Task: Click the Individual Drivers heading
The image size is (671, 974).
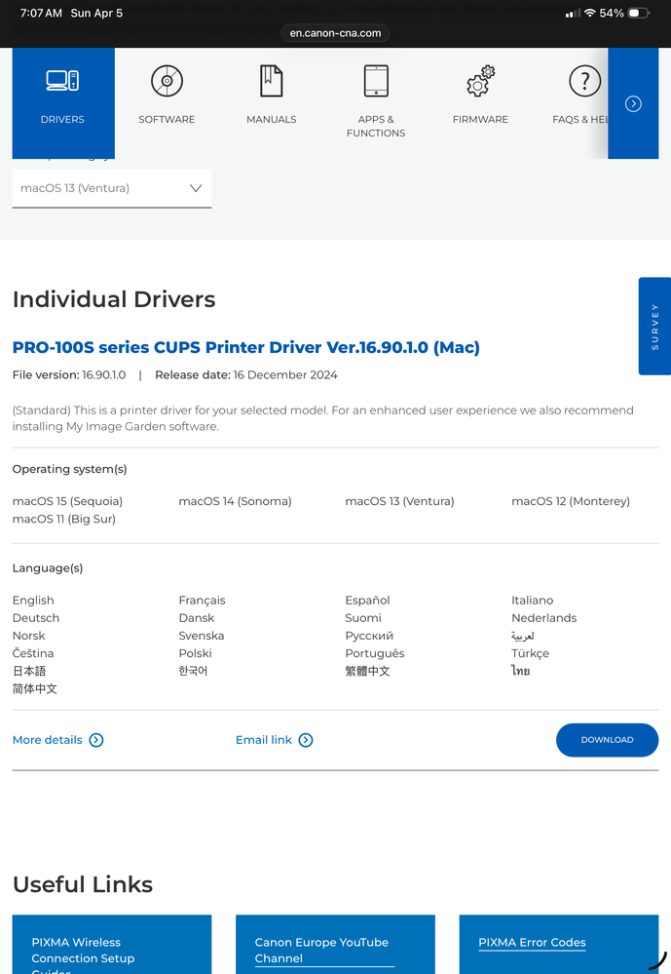Action: pyautogui.click(x=114, y=299)
